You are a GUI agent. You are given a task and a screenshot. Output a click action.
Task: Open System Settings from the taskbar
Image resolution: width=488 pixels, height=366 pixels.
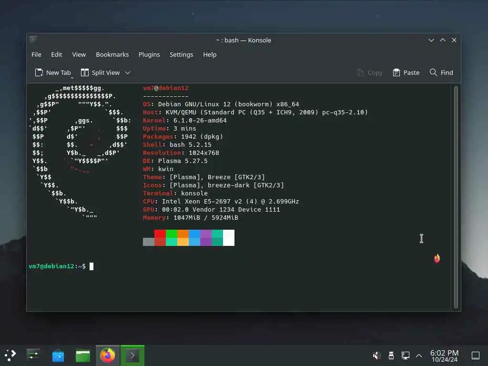(x=33, y=355)
